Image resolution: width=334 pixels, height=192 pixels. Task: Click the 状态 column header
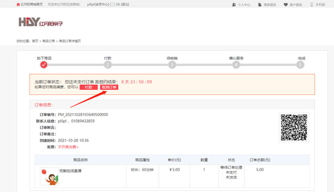coord(231,160)
